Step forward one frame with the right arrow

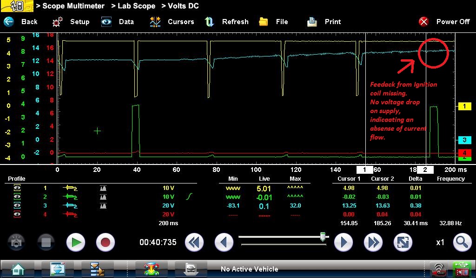click(x=343, y=242)
